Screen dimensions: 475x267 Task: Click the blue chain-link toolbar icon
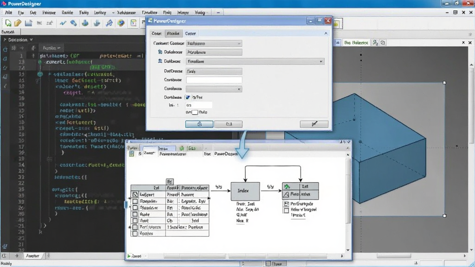coord(74,23)
